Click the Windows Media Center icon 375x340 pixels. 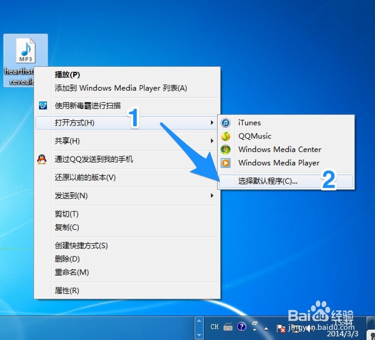225,149
